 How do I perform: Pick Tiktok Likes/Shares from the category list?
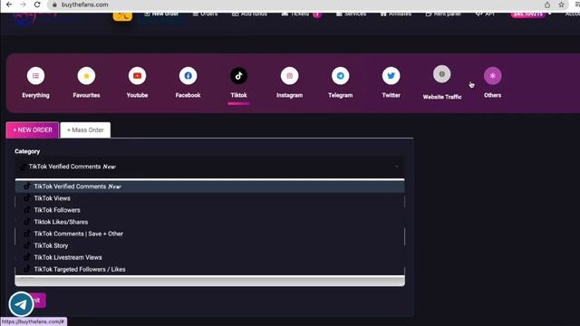[209, 222]
